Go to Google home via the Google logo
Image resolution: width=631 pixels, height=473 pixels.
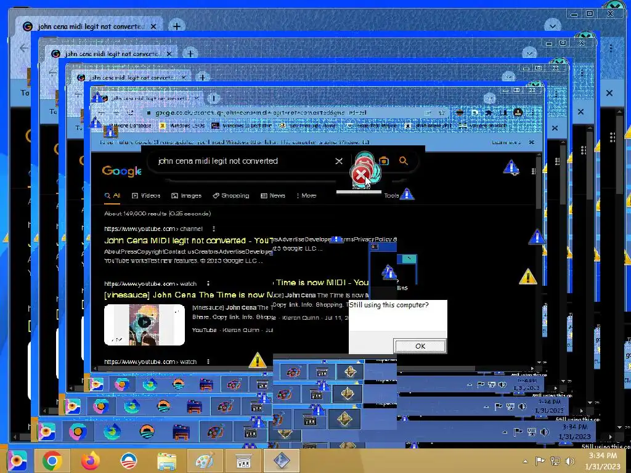121,171
